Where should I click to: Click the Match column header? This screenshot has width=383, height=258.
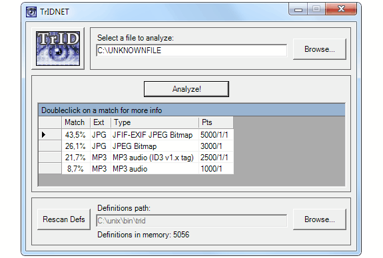[x=76, y=122]
